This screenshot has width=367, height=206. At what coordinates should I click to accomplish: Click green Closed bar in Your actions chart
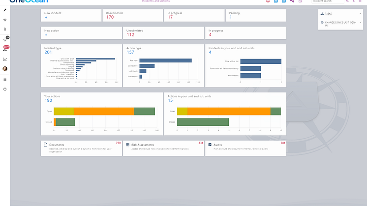pos(65,122)
